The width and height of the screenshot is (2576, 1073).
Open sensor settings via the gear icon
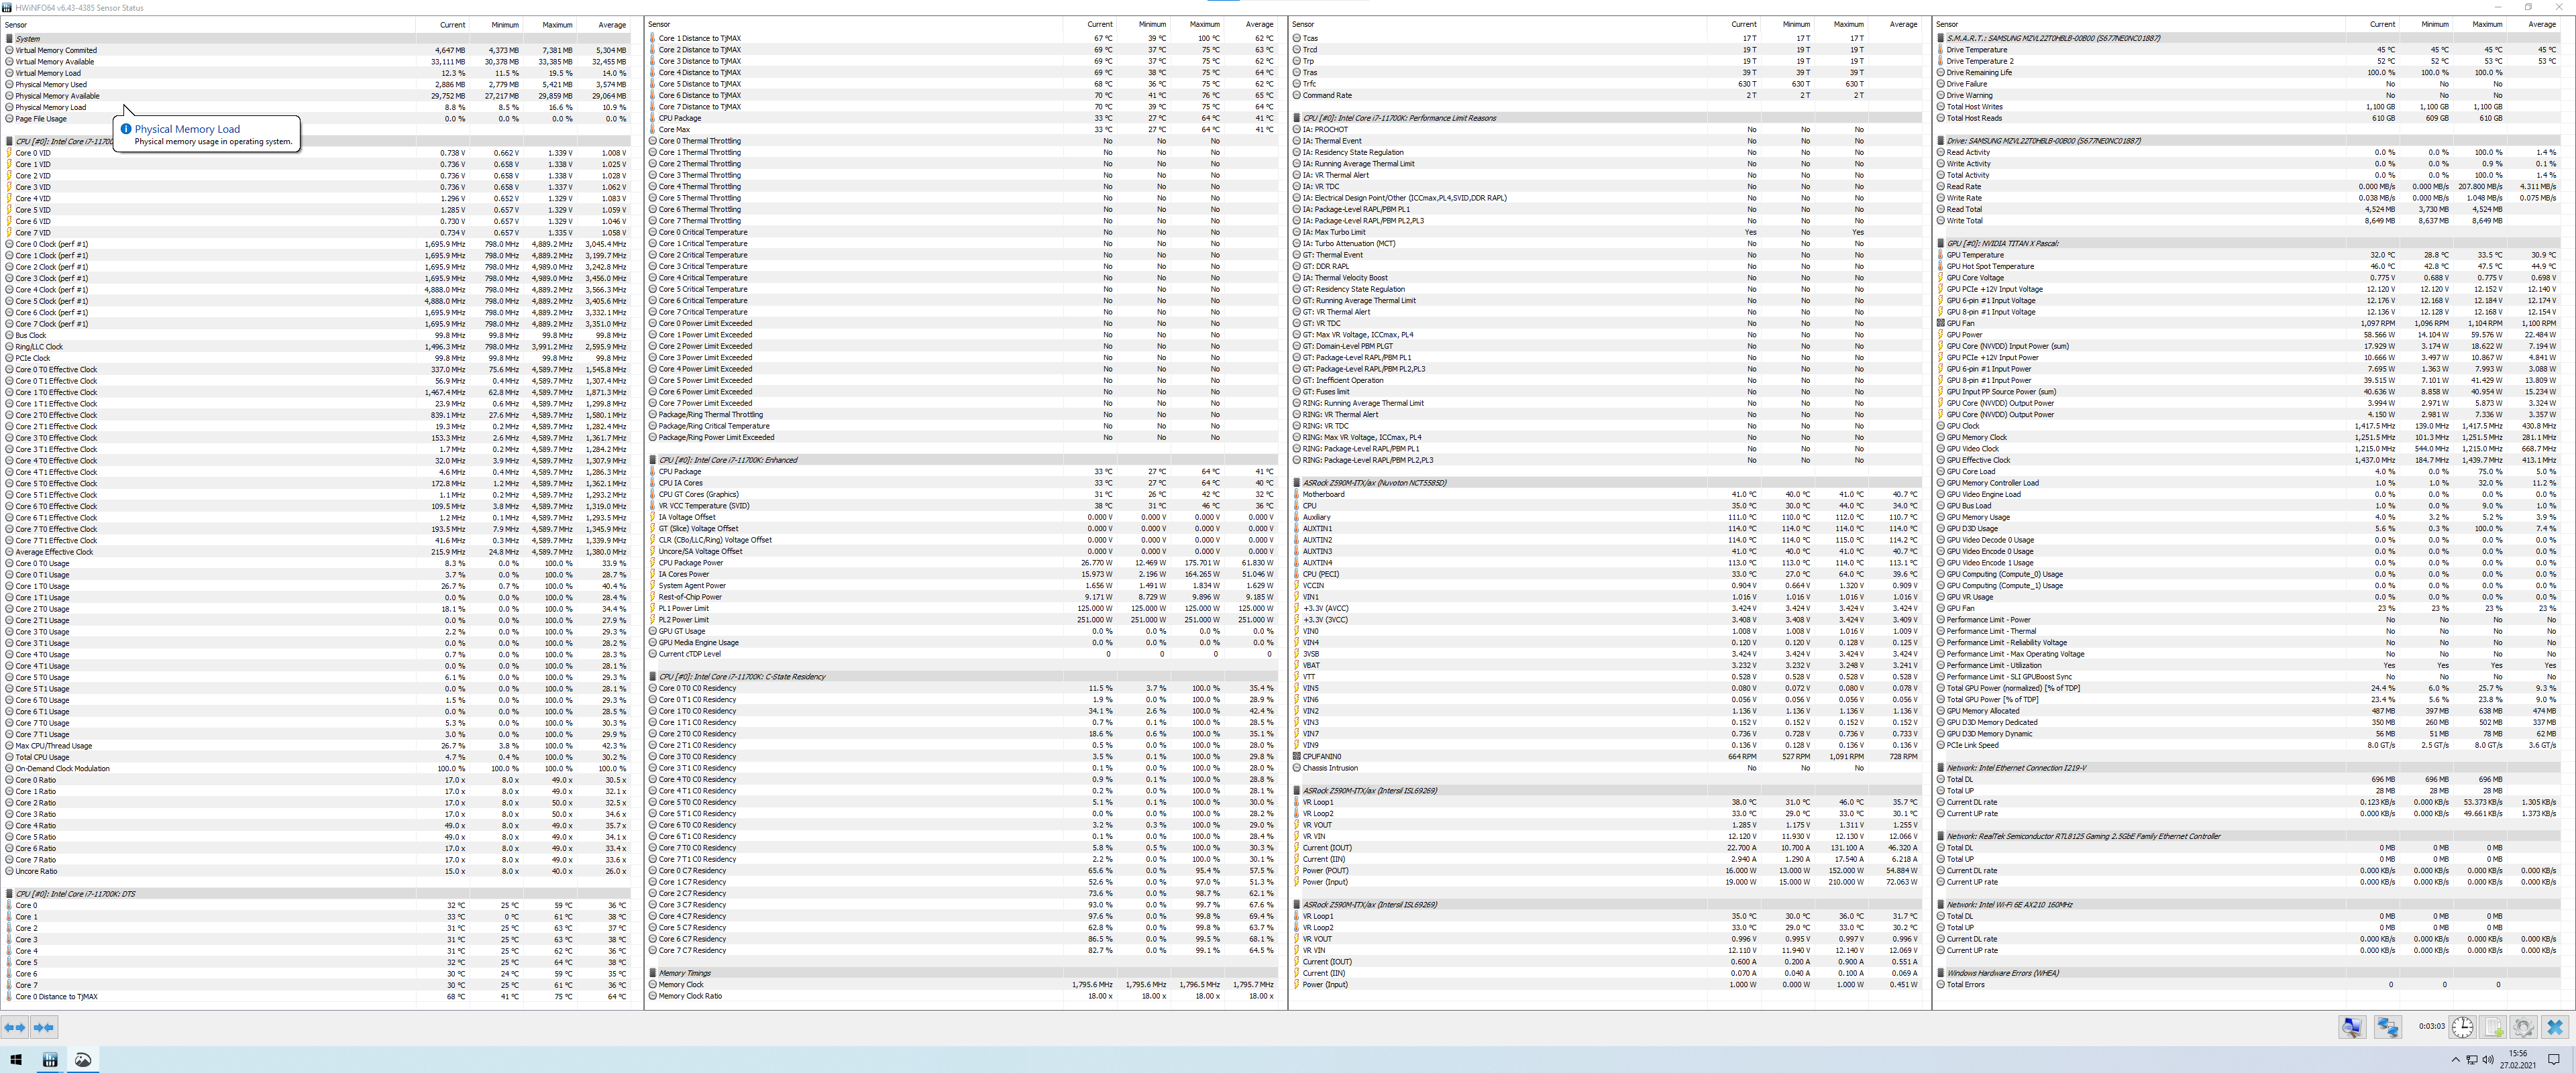point(2523,1027)
